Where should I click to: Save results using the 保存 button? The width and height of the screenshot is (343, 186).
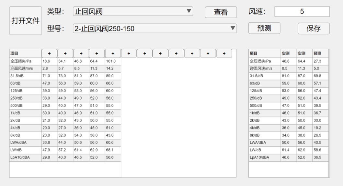[x=313, y=29]
